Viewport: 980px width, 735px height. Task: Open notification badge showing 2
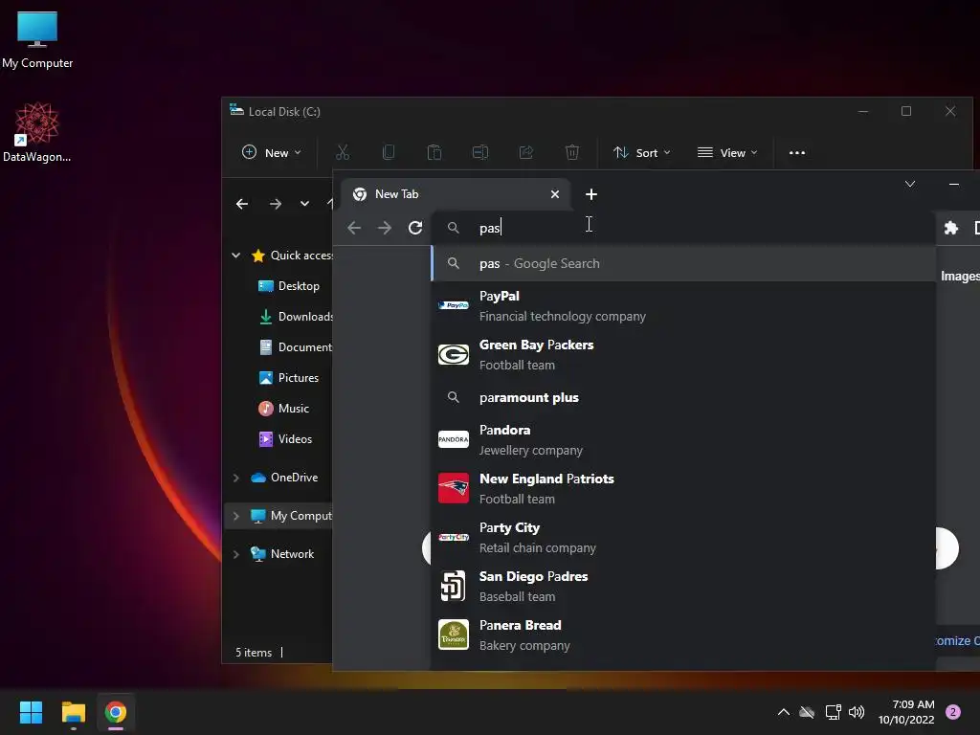pos(953,712)
